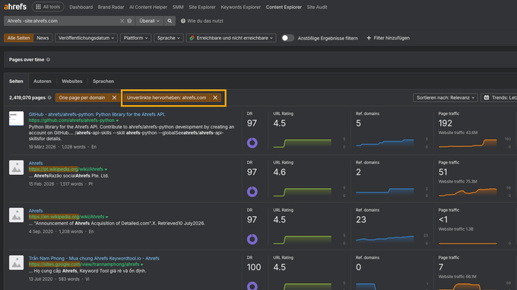Open SMM in top navigation

178,7
